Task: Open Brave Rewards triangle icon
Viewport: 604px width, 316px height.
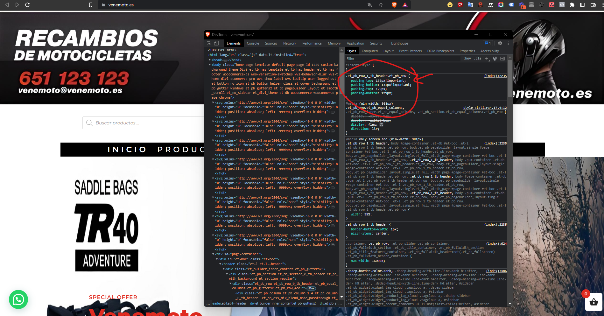Action: tap(405, 5)
